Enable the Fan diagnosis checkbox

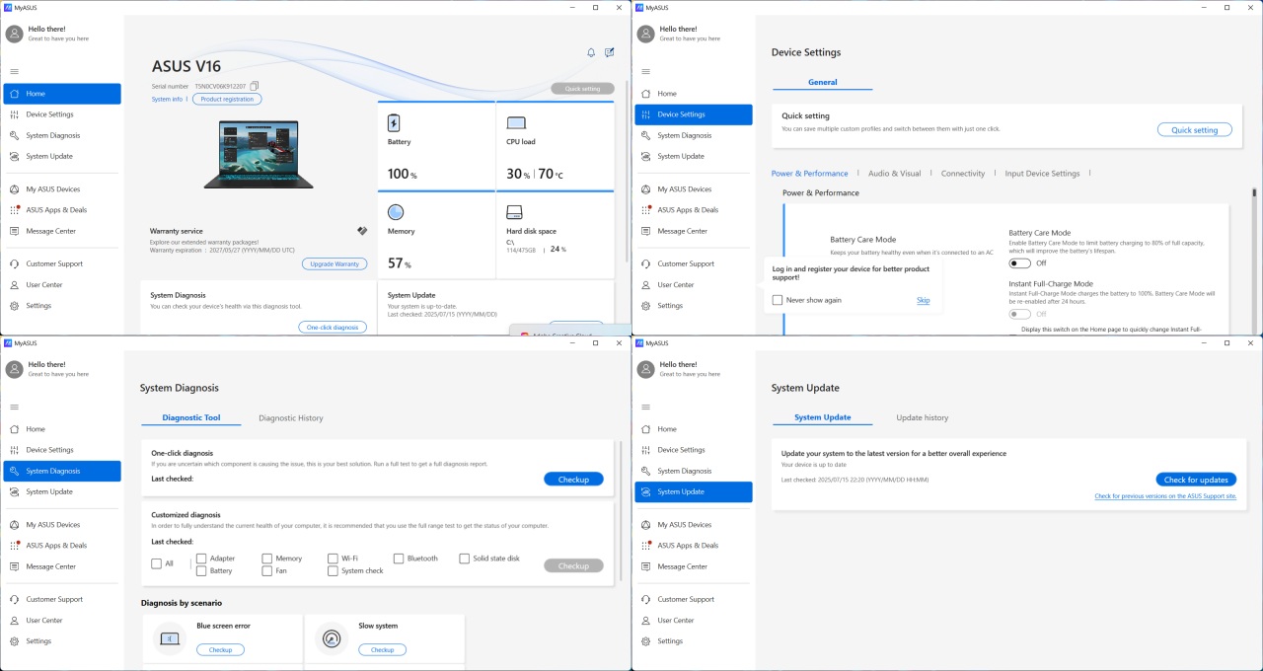click(266, 571)
